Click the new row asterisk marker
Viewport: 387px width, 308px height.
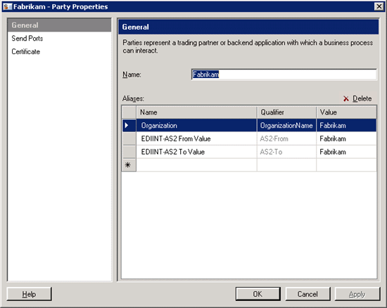[129, 165]
